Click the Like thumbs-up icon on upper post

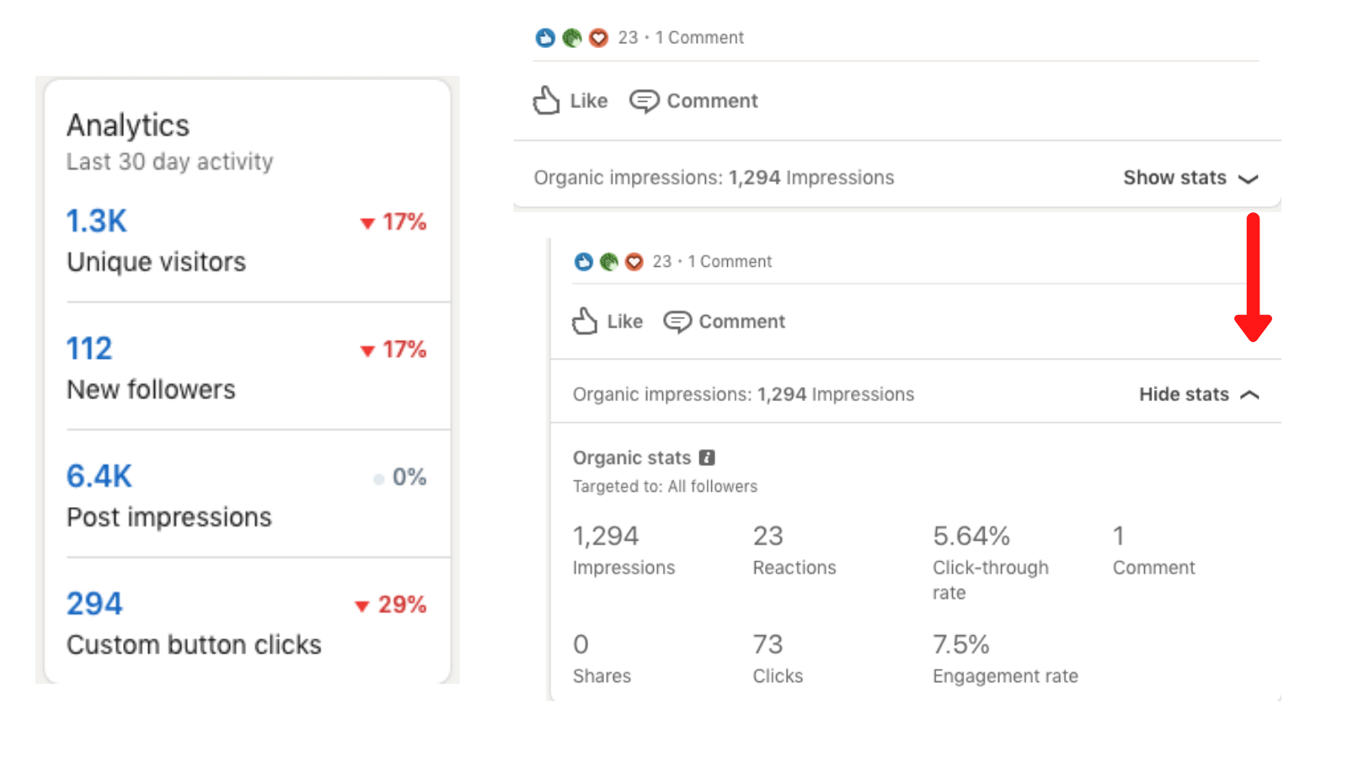(x=546, y=100)
